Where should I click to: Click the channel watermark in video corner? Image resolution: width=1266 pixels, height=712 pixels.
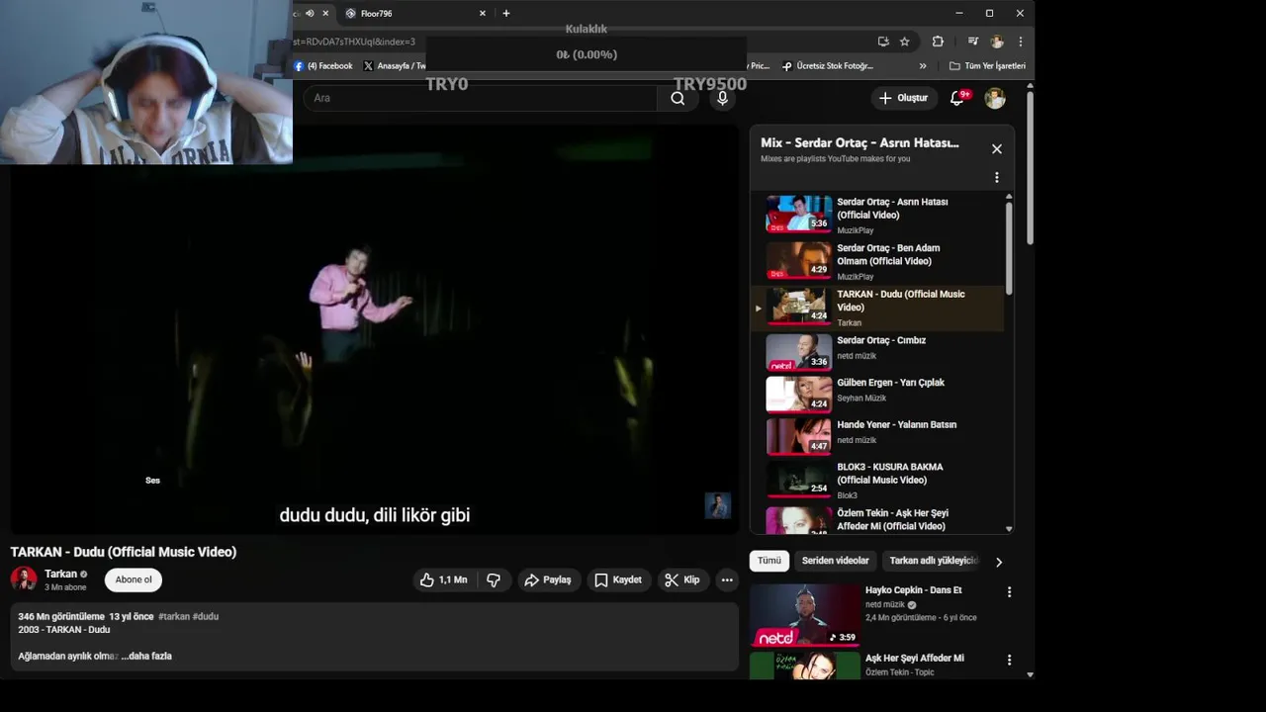tap(717, 505)
